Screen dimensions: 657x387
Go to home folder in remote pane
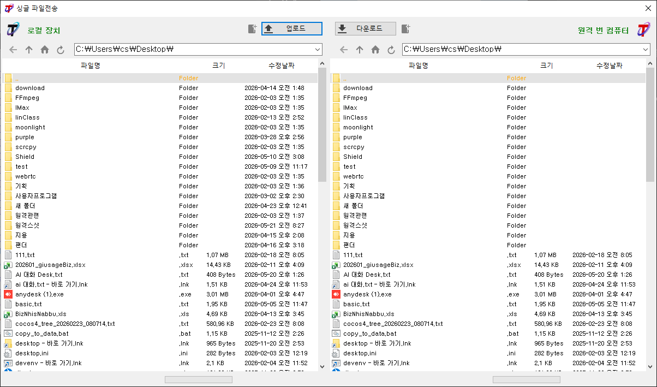(x=375, y=50)
